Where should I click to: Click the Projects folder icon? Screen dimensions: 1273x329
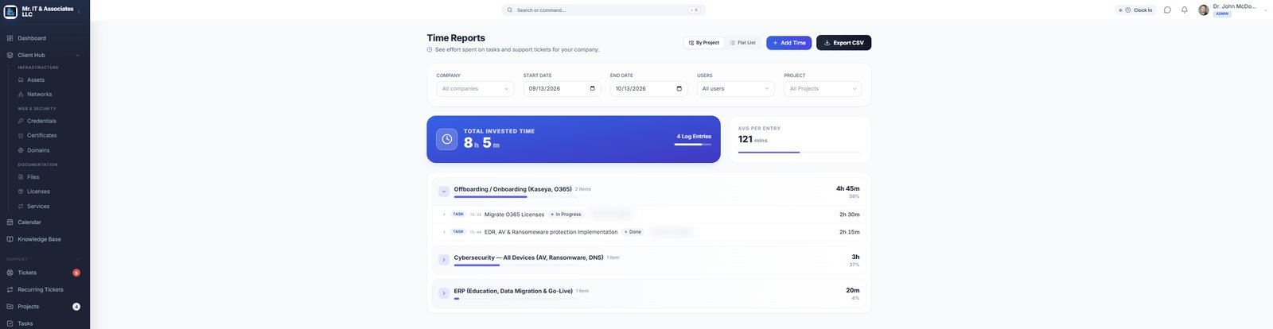(x=10, y=307)
